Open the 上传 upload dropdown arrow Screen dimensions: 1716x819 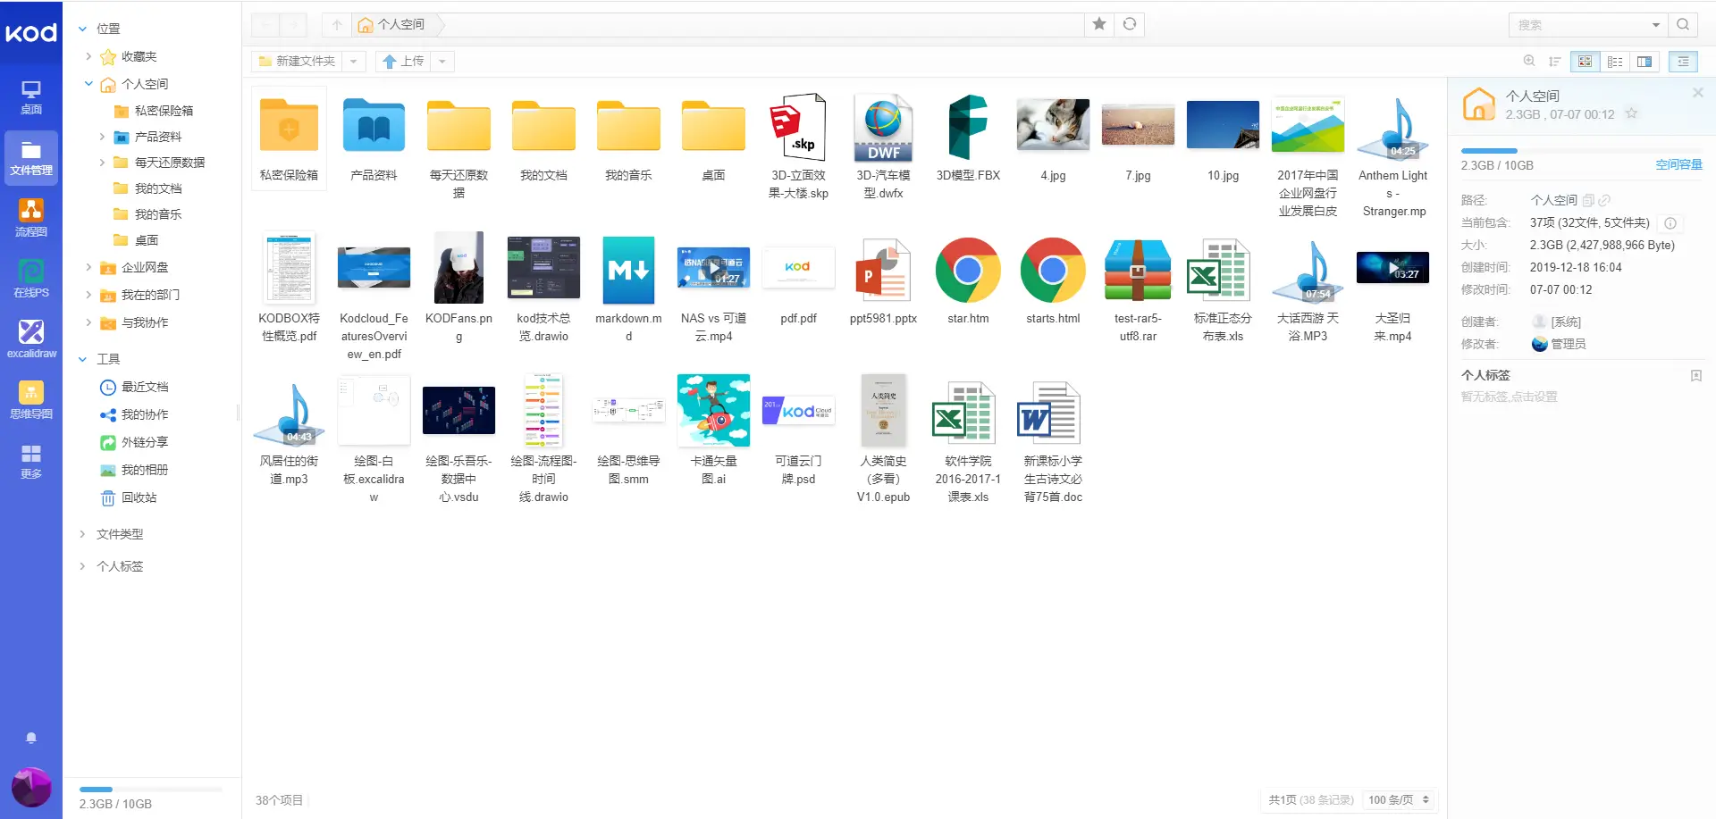coord(442,62)
